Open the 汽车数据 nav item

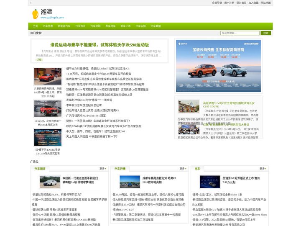(x=156, y=26)
